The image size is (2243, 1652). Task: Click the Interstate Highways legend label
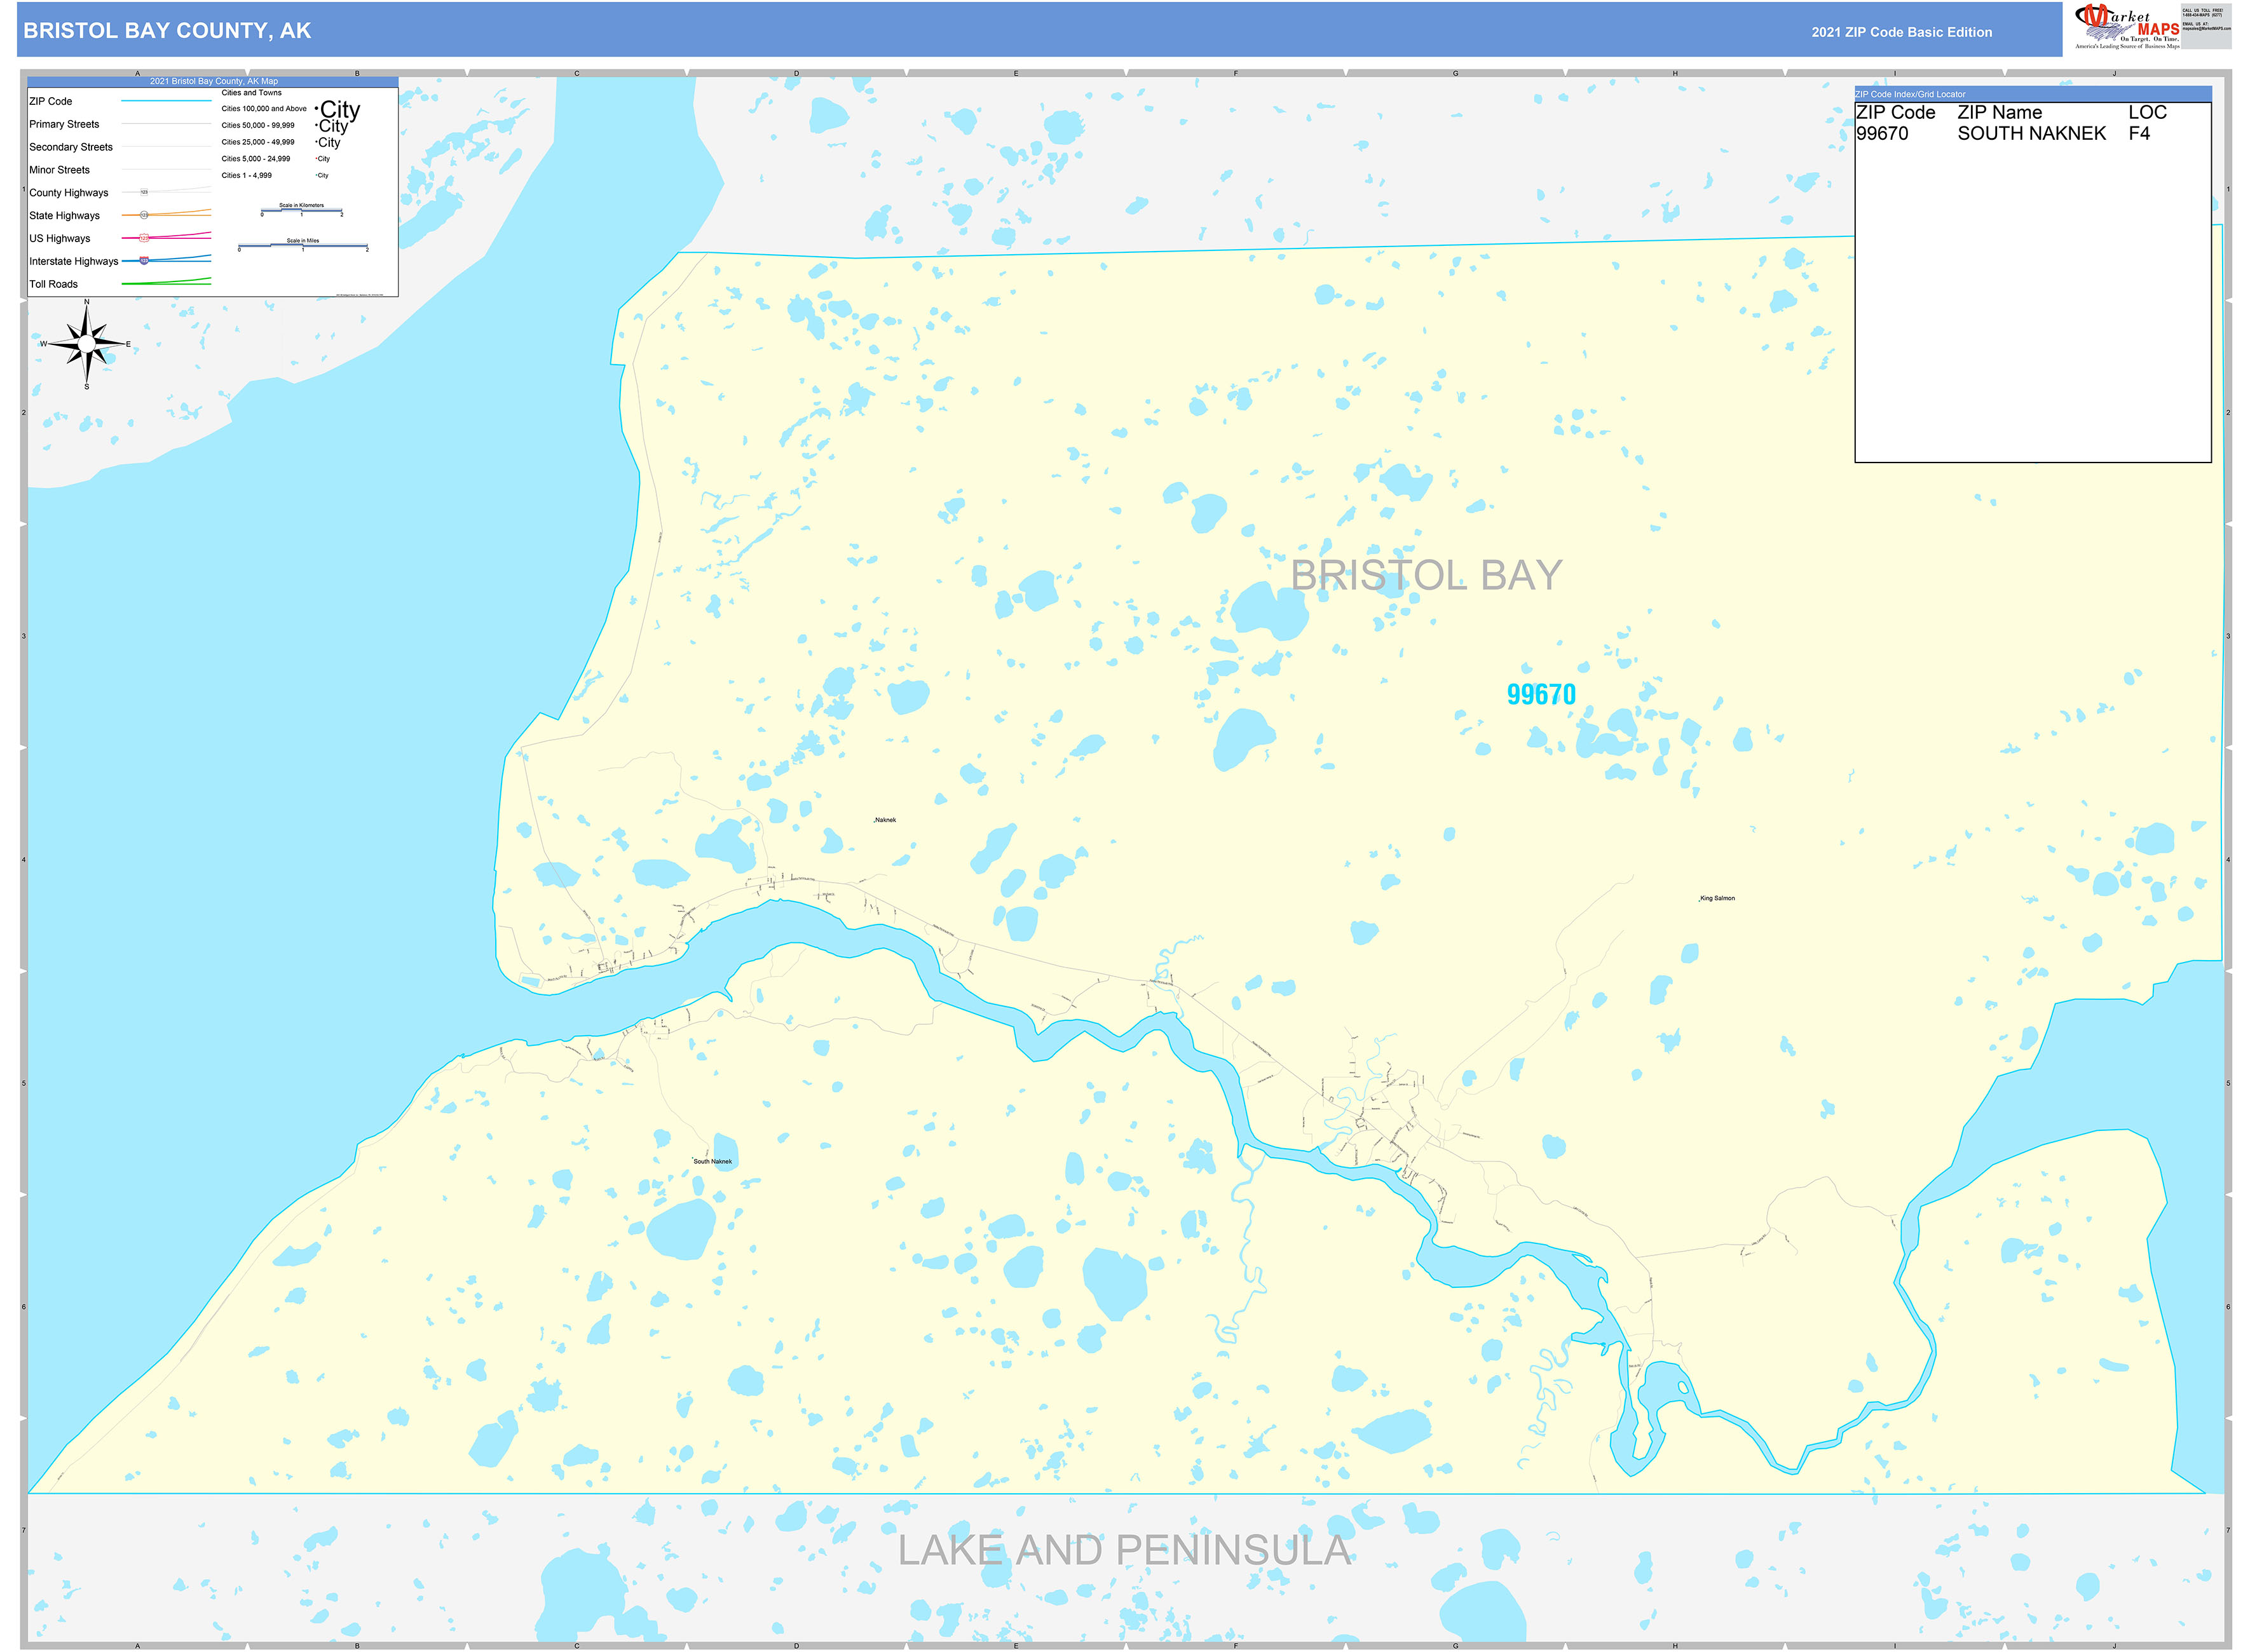73,262
